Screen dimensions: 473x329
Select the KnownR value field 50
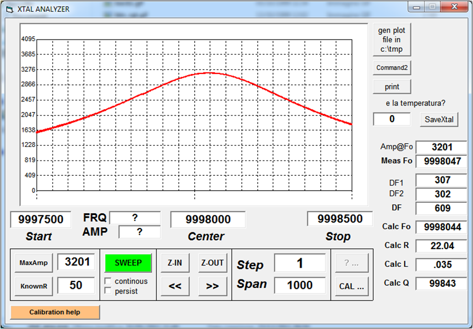[76, 285]
